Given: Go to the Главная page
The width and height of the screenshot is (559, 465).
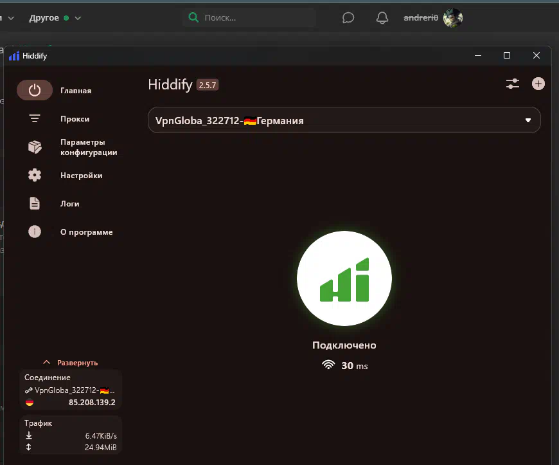Looking at the screenshot, I should [76, 91].
